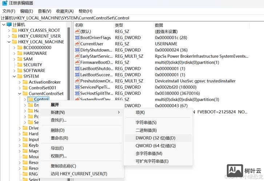Click the DWORD icon of DirtyShutdown value

(77, 50)
